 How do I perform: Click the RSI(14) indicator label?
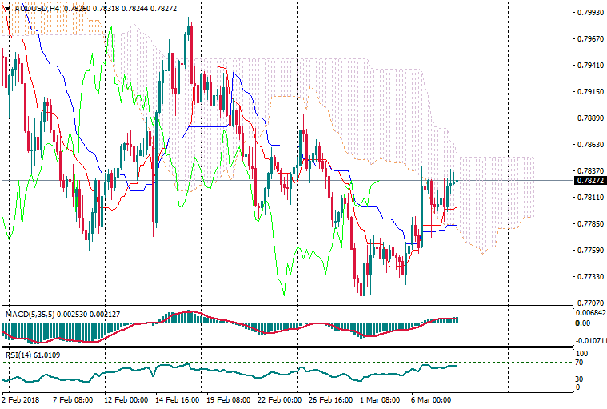coord(20,353)
